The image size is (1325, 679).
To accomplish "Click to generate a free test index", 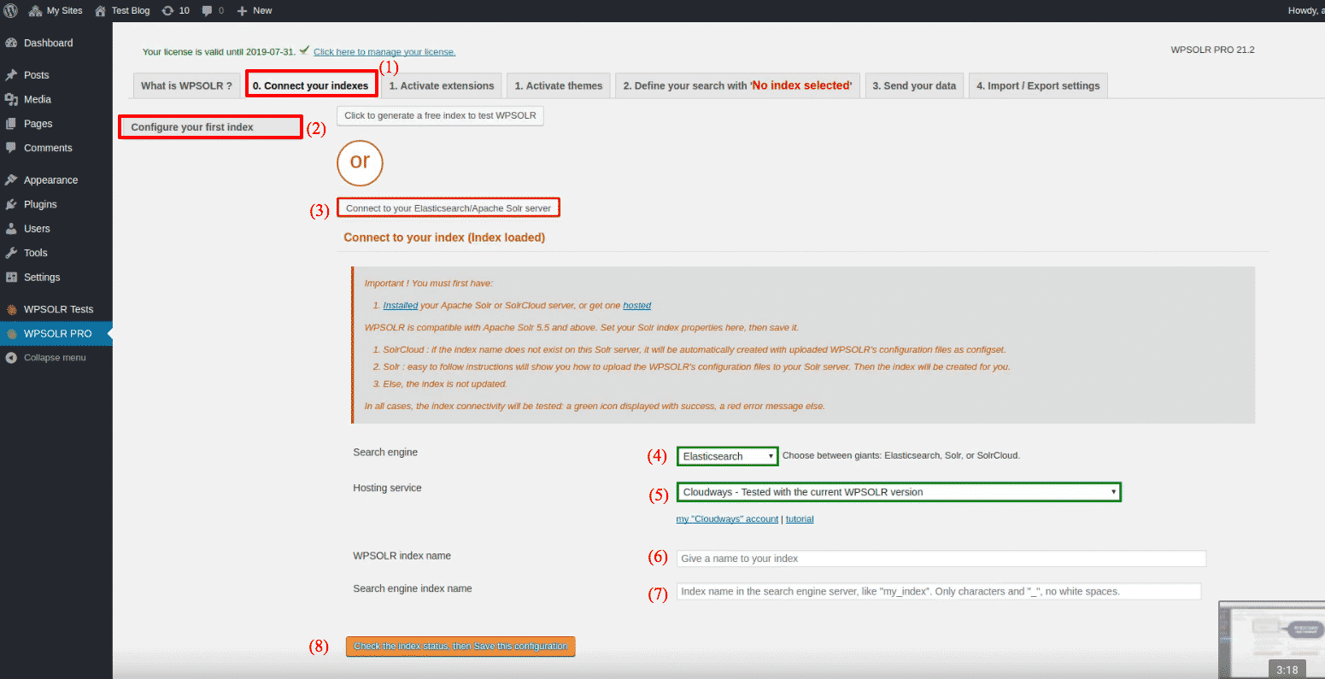I will click(440, 115).
